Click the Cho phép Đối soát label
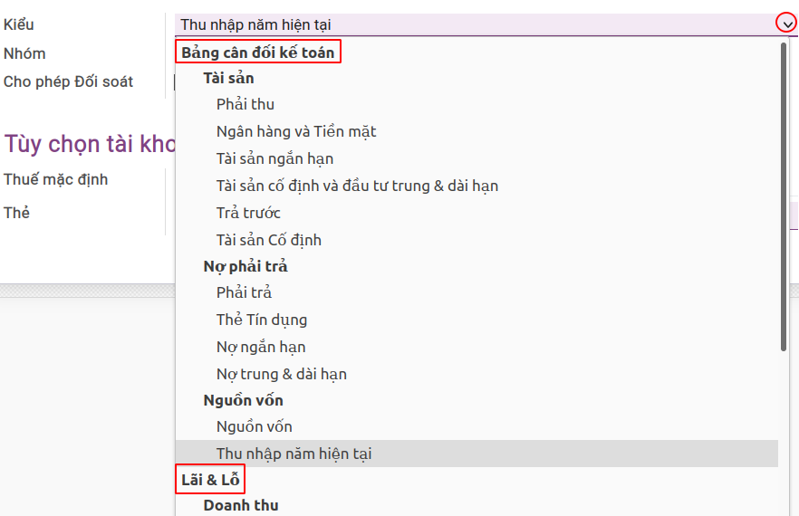 [x=68, y=81]
